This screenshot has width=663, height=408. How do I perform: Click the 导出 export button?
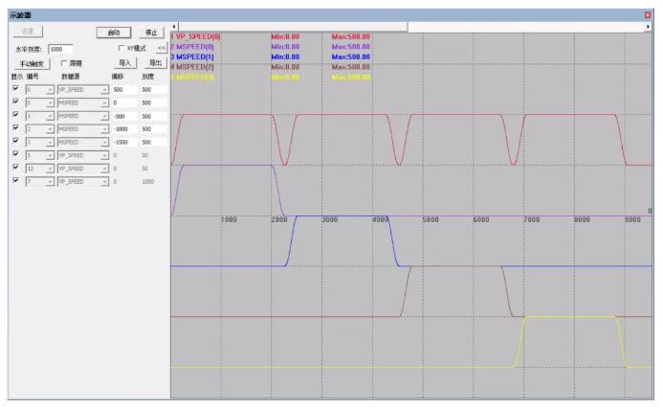156,63
